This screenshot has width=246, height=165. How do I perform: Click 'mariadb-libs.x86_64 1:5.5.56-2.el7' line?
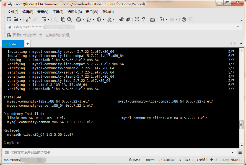pyautogui.click(x=40, y=134)
